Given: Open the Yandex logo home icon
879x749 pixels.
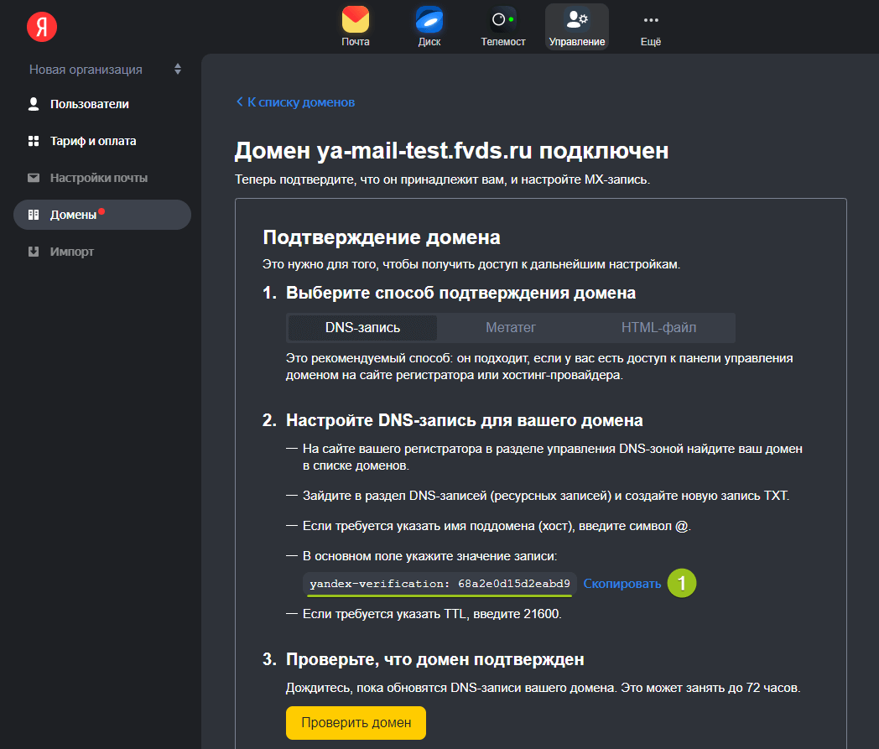Looking at the screenshot, I should (x=42, y=27).
